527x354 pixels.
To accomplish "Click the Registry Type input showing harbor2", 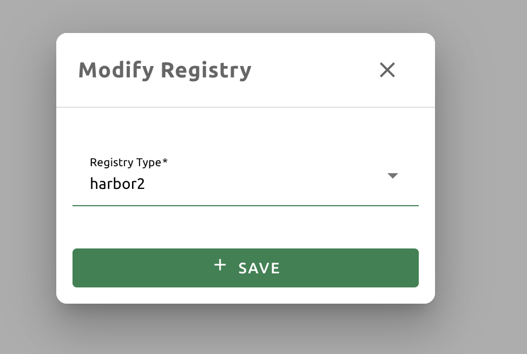I will point(216,183).
